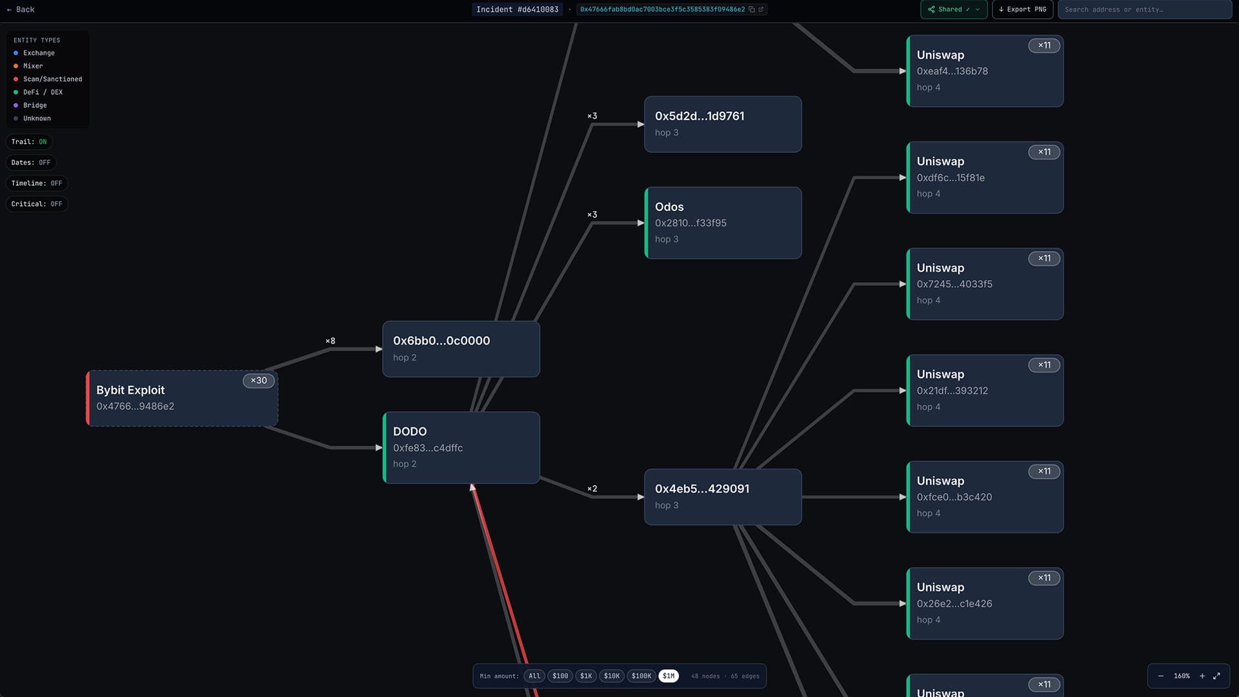Enable the Dates toggle
Image resolution: width=1239 pixels, height=697 pixels.
[30, 162]
